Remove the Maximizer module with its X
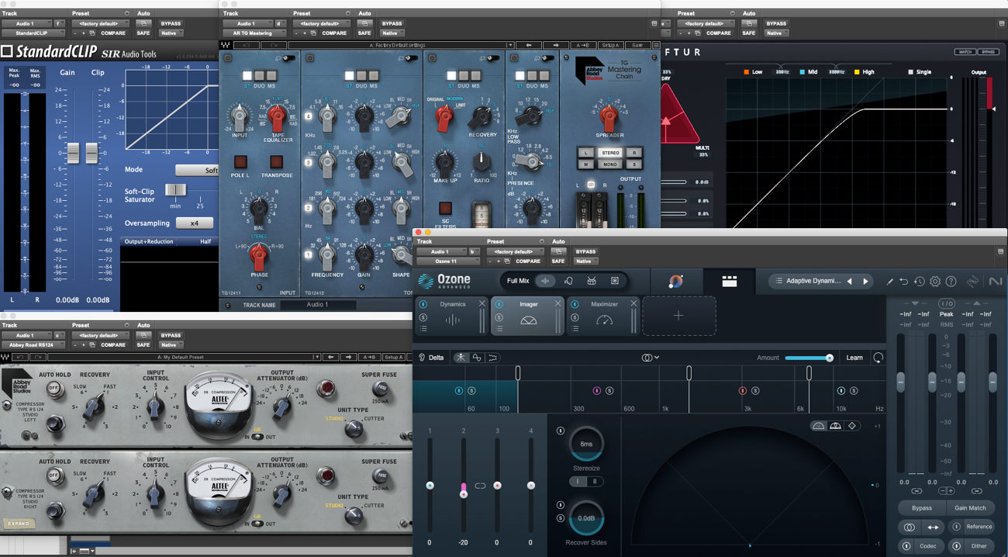The image size is (1008, 557). click(x=633, y=303)
